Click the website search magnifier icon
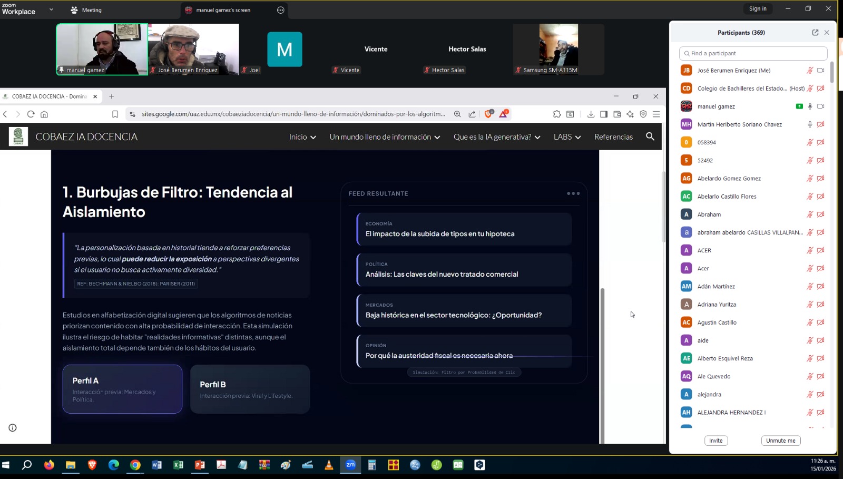This screenshot has height=479, width=843. coord(650,136)
